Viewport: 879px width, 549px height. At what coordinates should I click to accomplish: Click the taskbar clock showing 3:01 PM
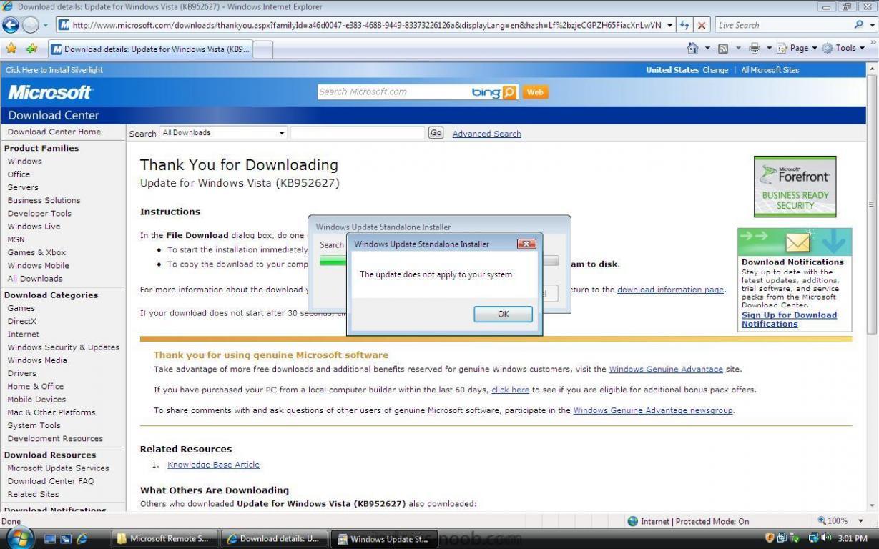pyautogui.click(x=852, y=538)
